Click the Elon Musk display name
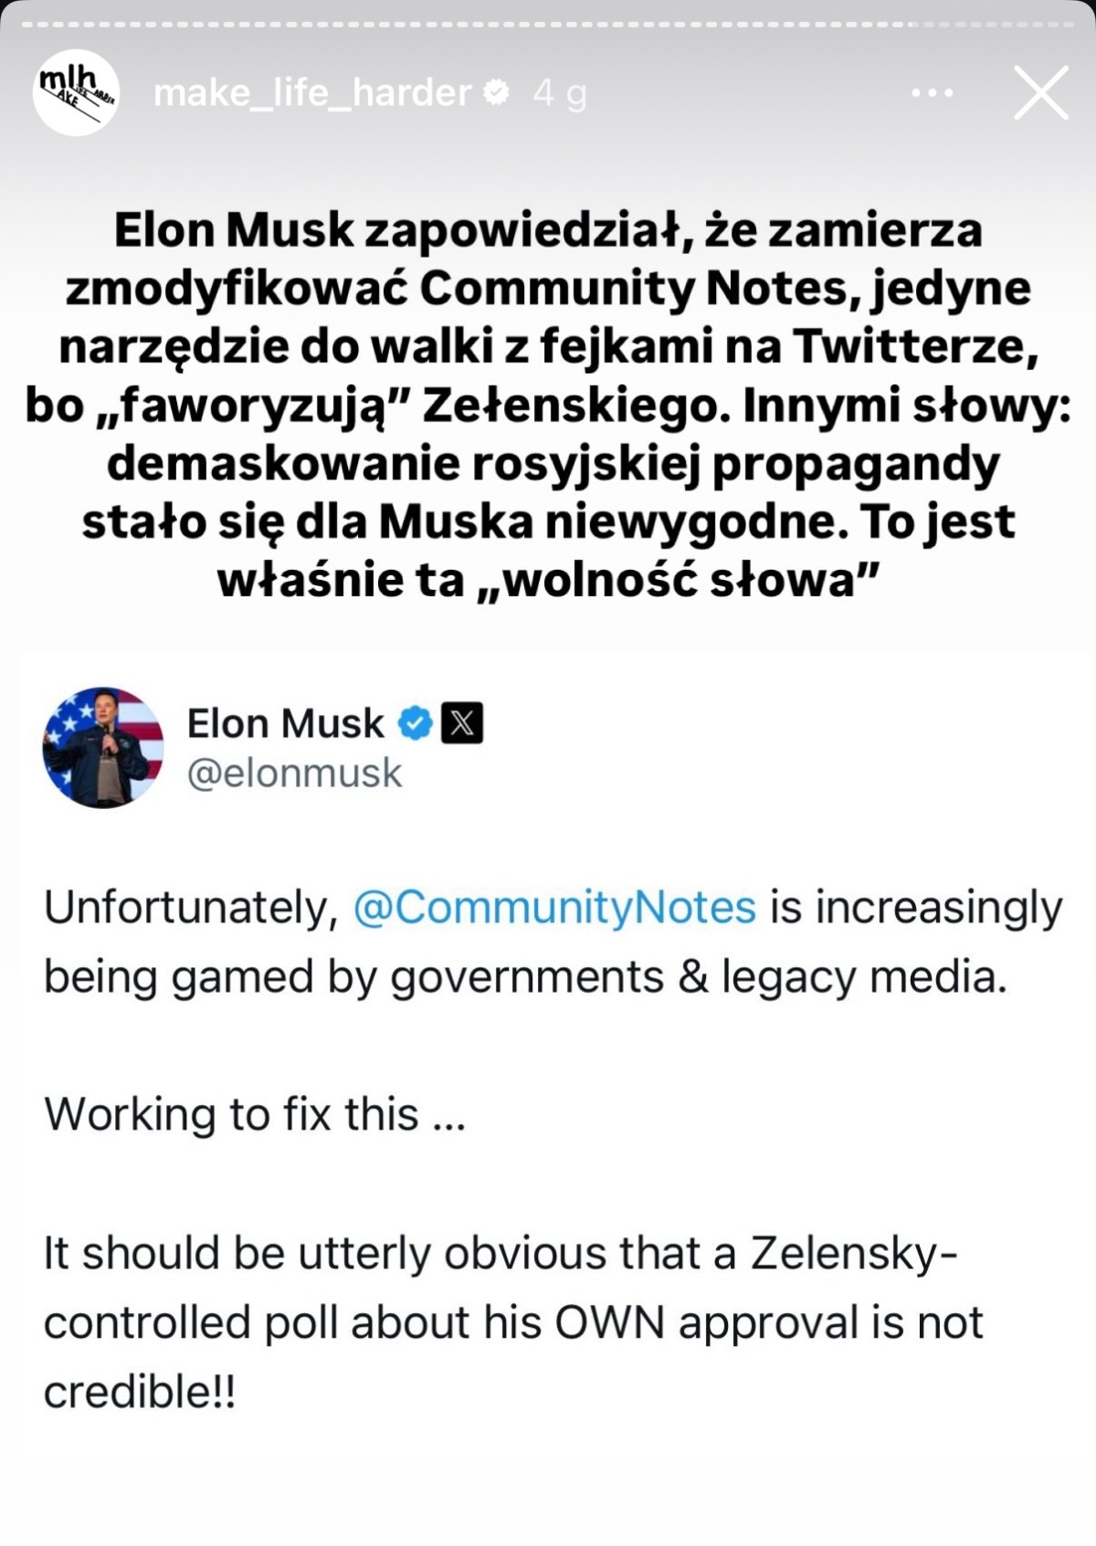Viewport: 1096px width, 1546px height. (x=285, y=724)
